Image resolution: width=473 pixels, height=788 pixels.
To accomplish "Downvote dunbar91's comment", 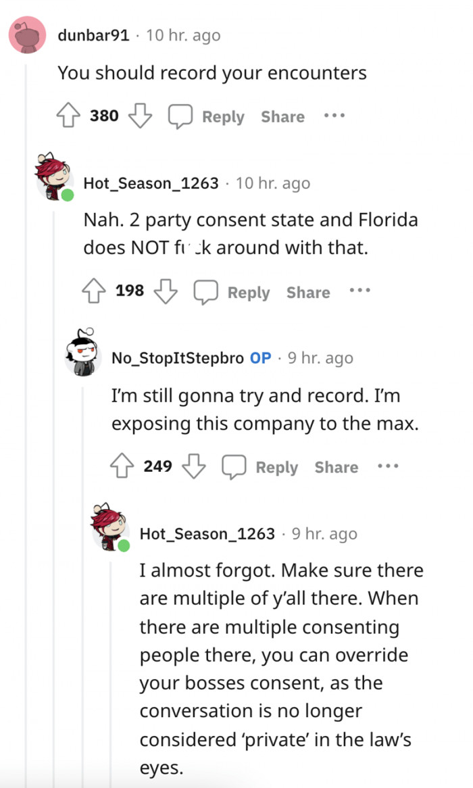I will pyautogui.click(x=140, y=117).
